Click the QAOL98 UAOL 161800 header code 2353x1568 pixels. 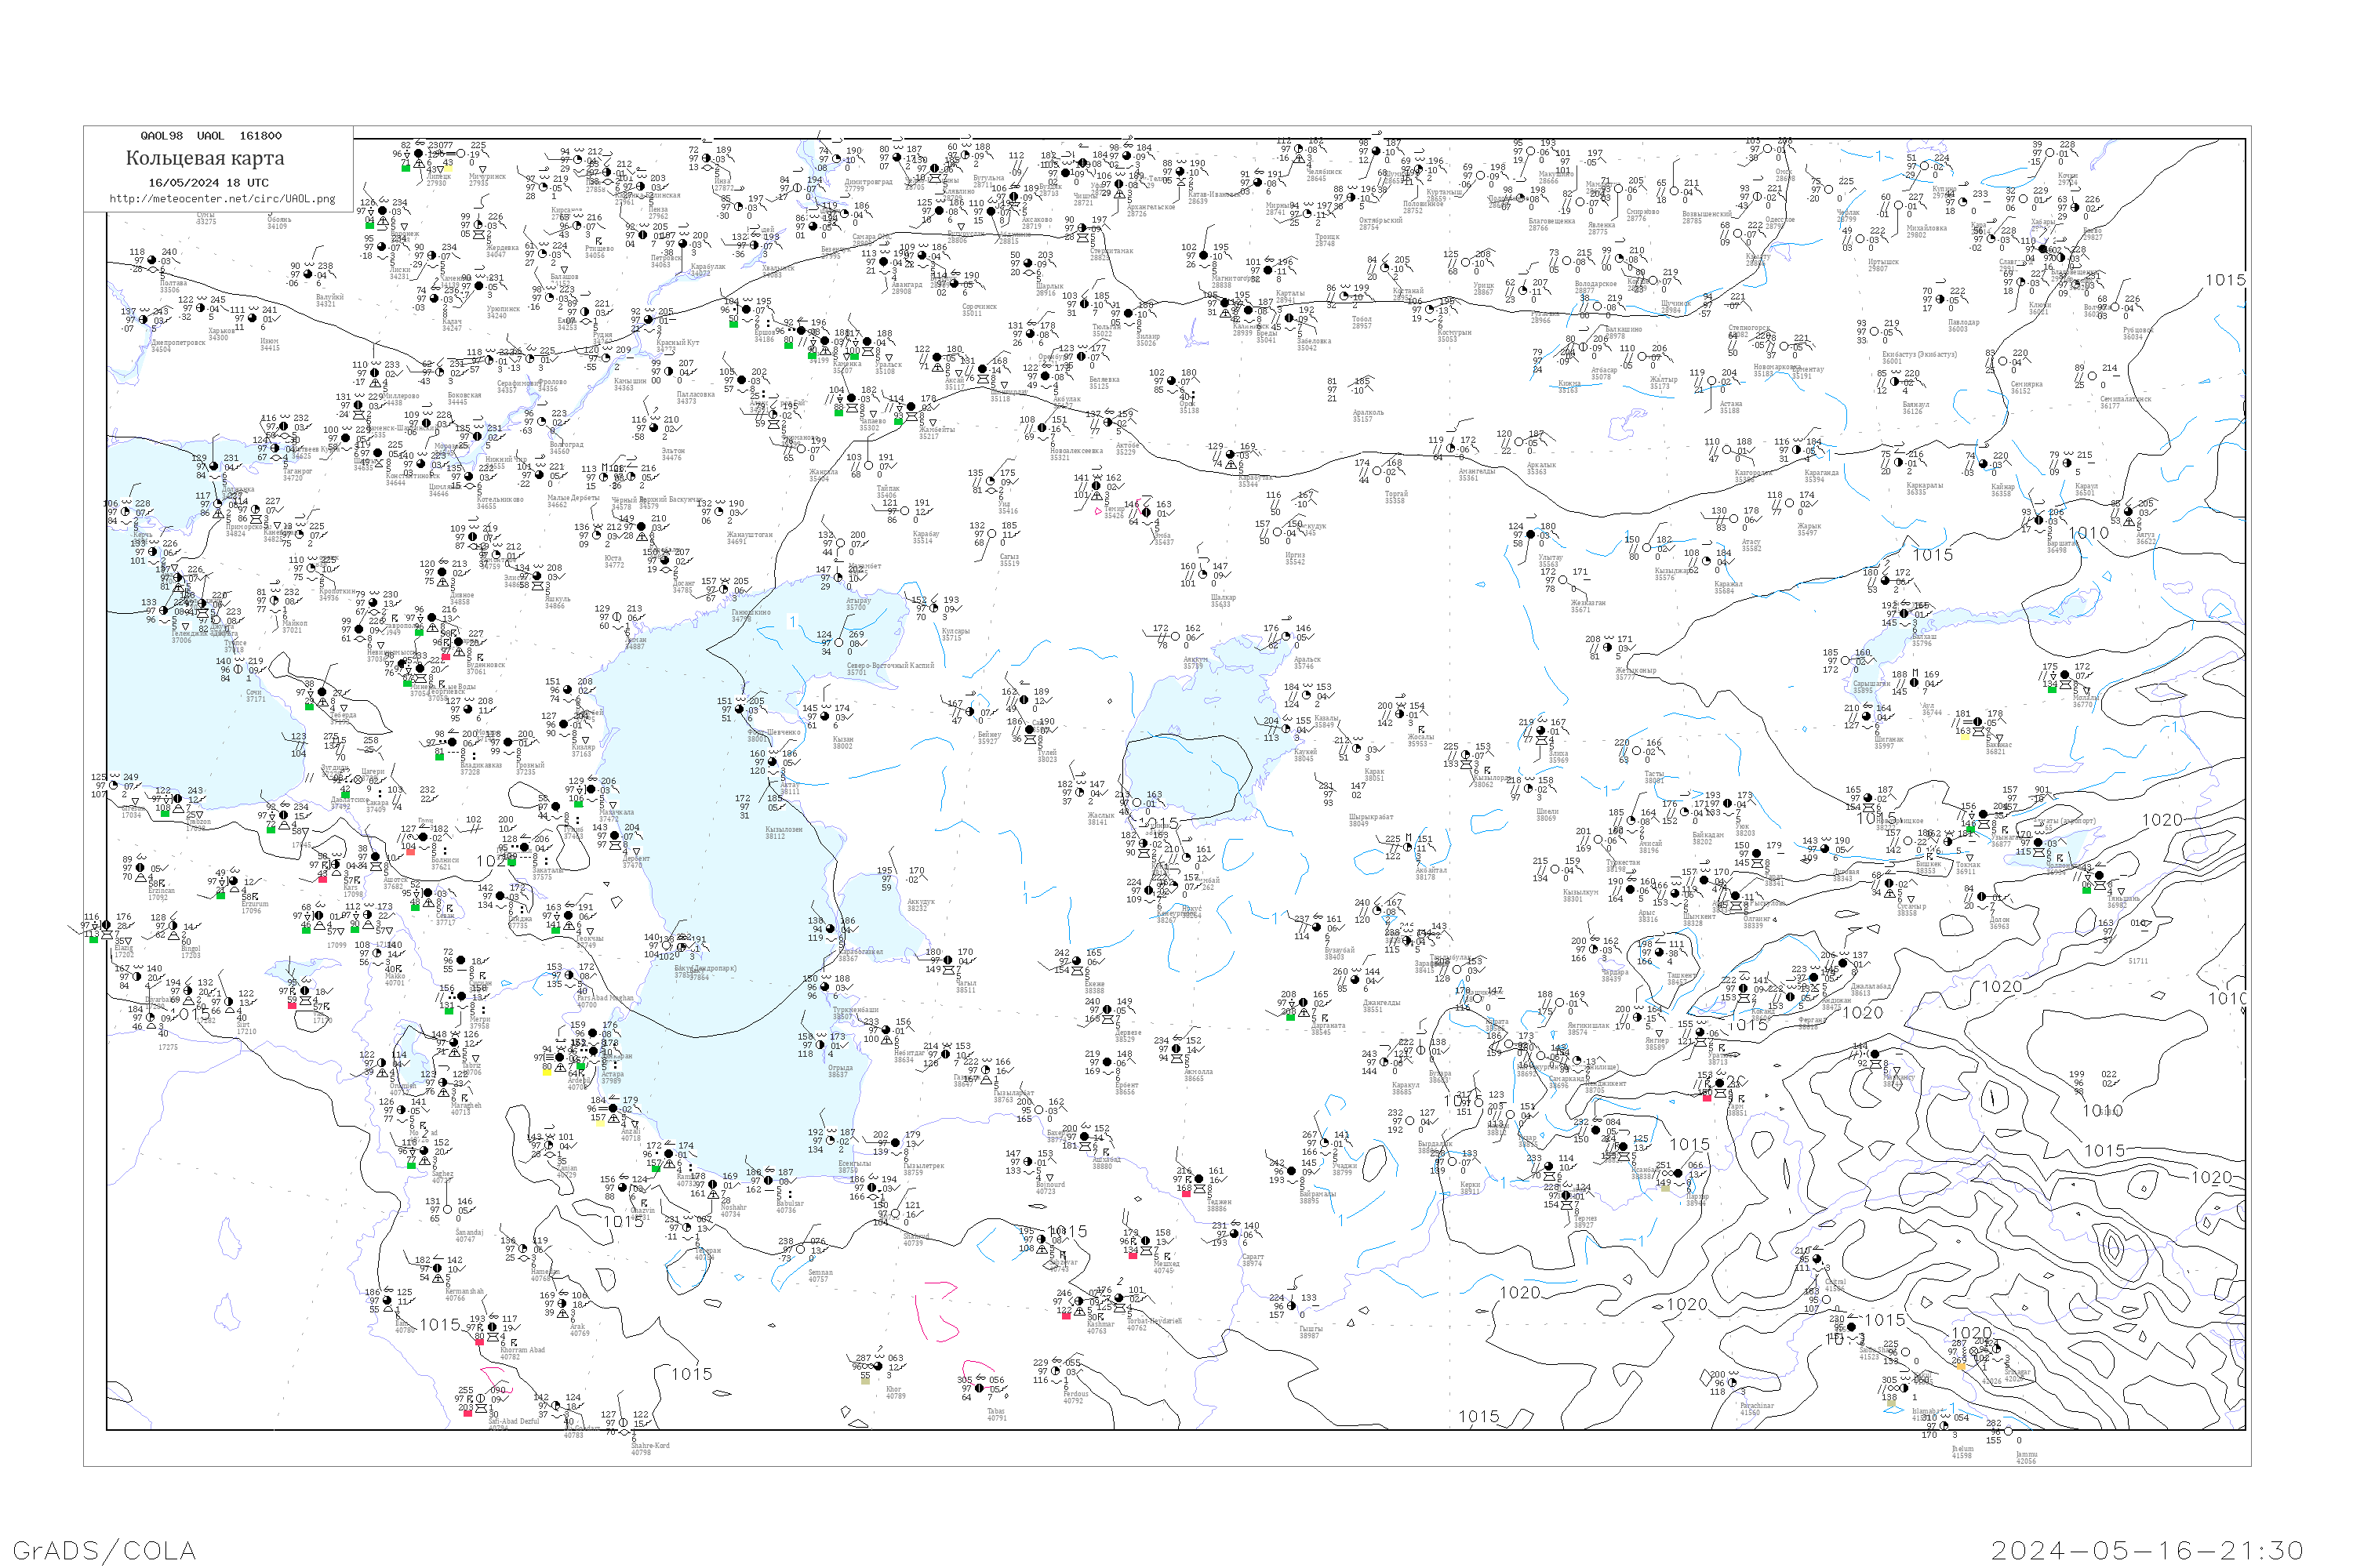click(211, 136)
